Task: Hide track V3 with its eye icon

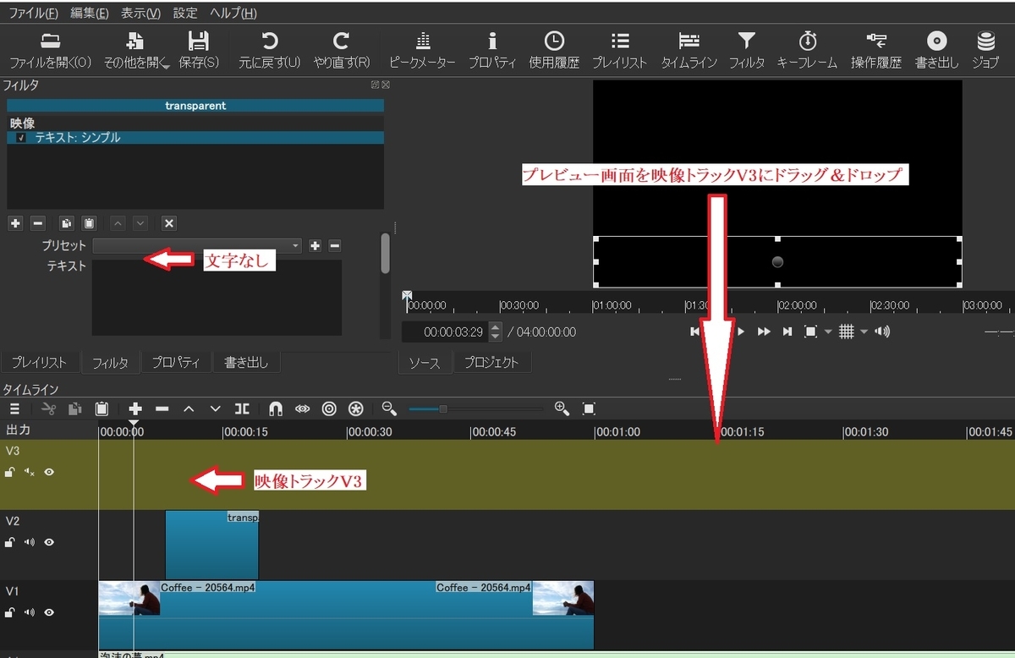Action: pos(49,472)
